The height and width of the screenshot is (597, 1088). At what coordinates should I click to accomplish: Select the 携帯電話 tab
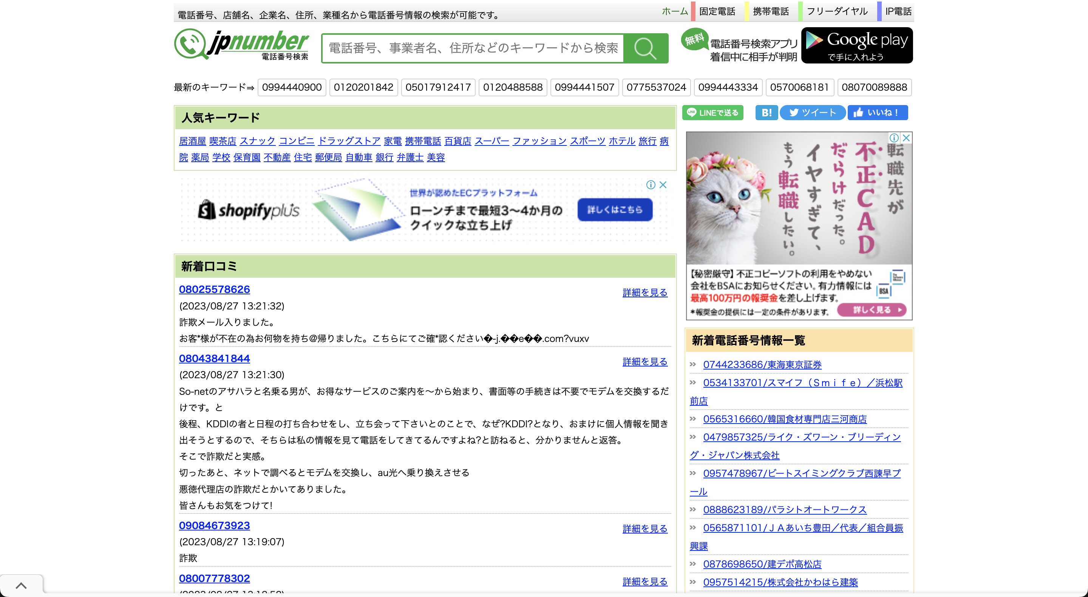770,11
